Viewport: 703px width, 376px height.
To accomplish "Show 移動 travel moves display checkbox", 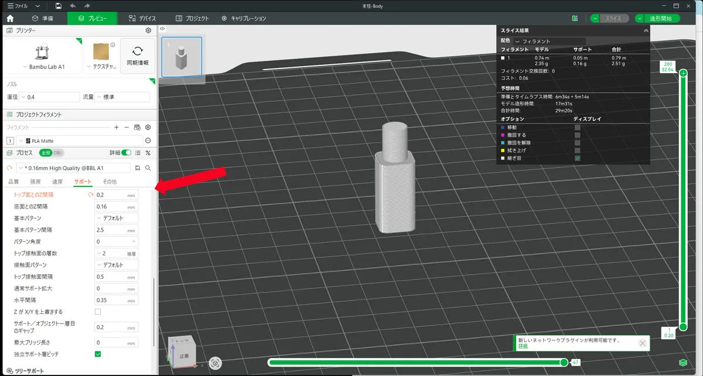I will pos(577,127).
